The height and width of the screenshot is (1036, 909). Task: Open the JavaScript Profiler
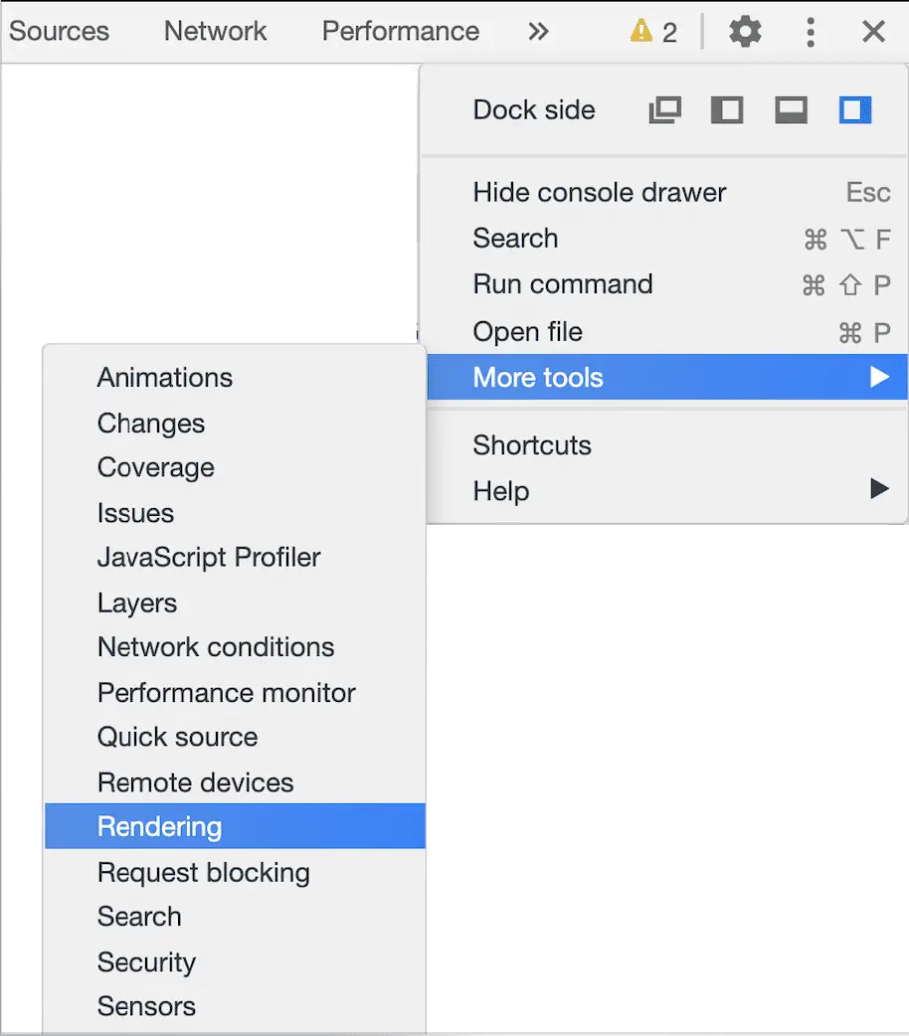tap(209, 557)
